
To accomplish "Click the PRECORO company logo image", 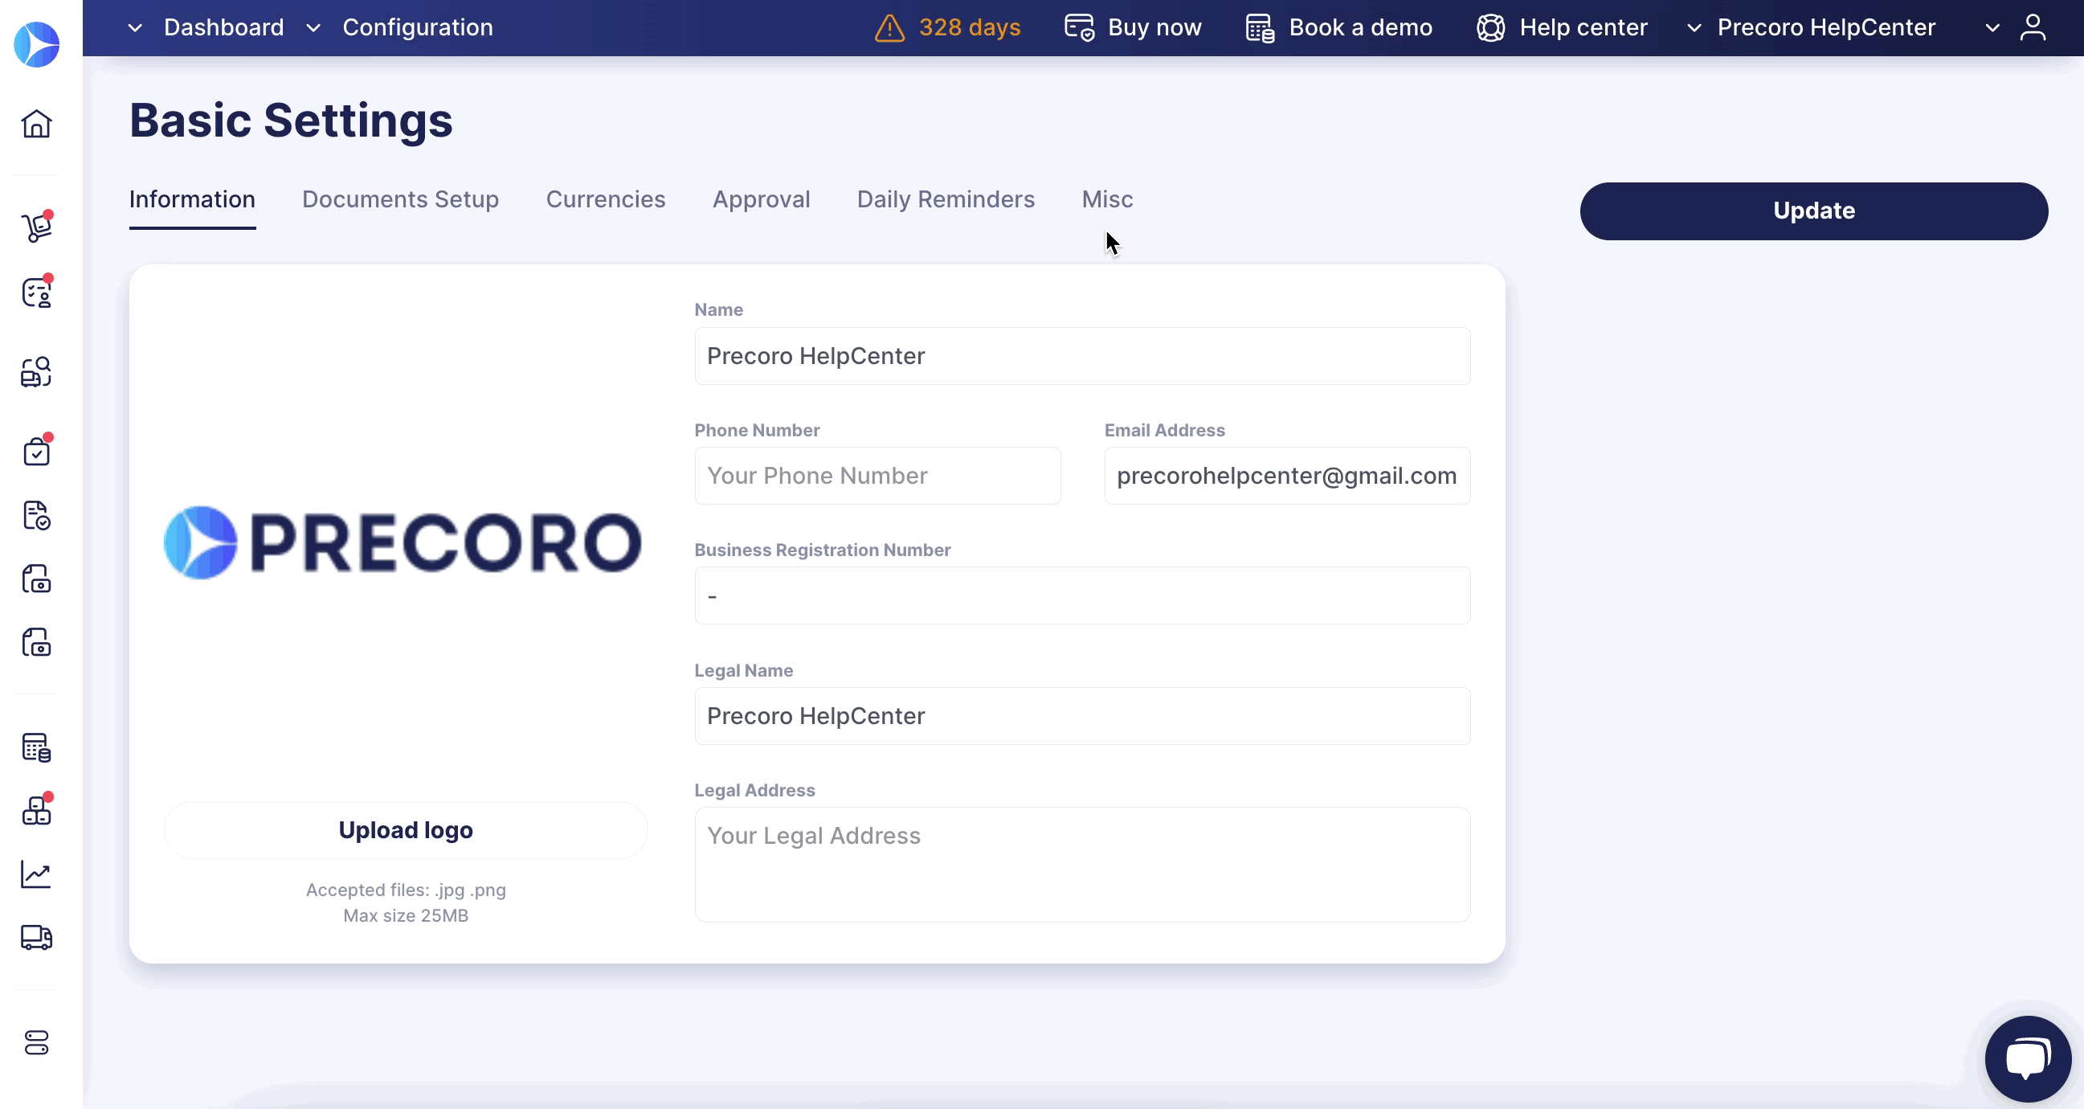I will 402,543.
